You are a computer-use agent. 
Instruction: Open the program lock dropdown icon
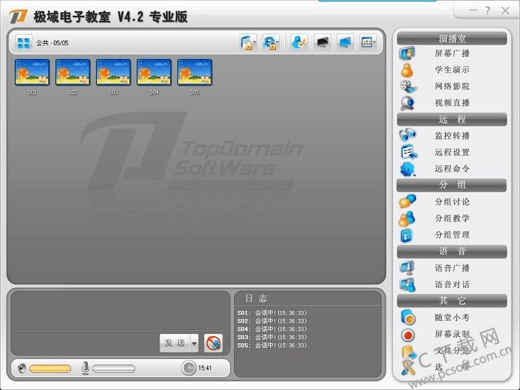[x=248, y=42]
